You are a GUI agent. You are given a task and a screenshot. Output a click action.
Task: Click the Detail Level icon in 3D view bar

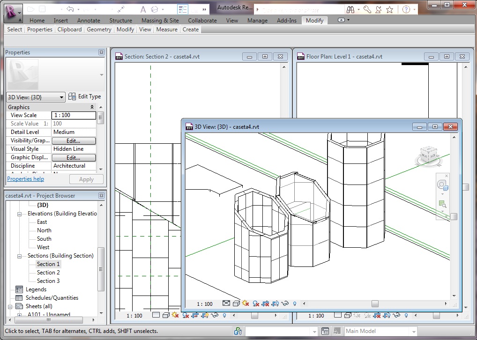click(226, 303)
